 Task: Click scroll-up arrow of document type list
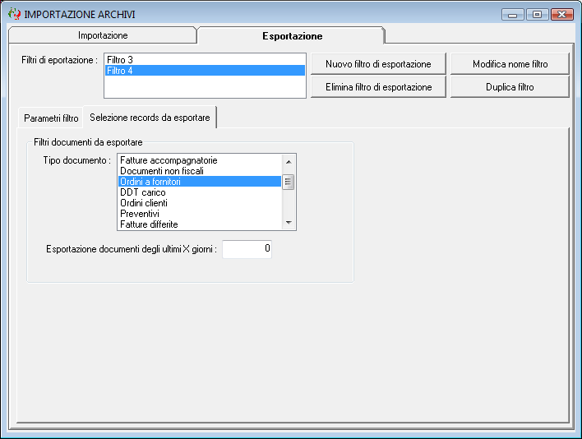[x=289, y=161]
